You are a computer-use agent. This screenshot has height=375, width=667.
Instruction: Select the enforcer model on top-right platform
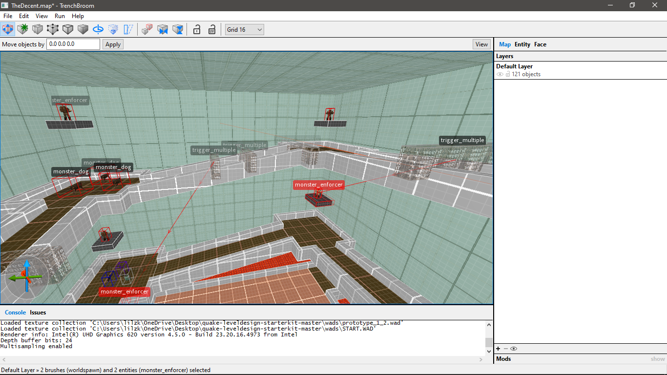(330, 115)
